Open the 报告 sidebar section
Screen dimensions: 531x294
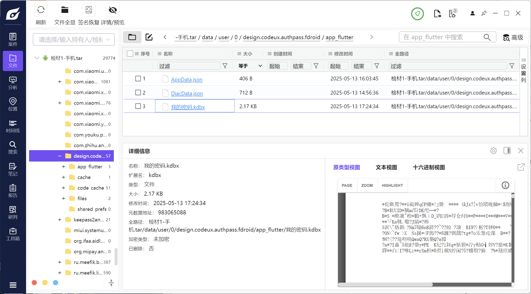[13, 191]
